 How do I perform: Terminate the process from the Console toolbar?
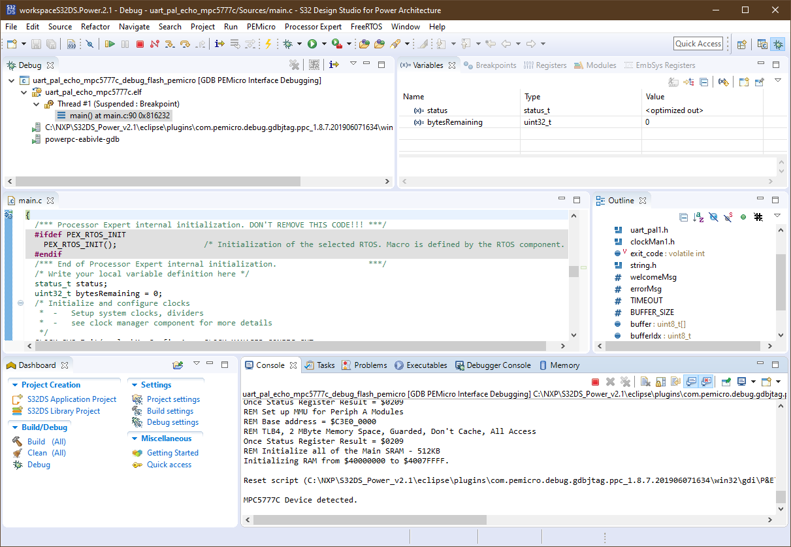595,382
